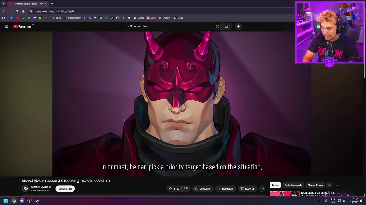Start voice search with the microphone
This screenshot has width=366, height=205.
238,26
